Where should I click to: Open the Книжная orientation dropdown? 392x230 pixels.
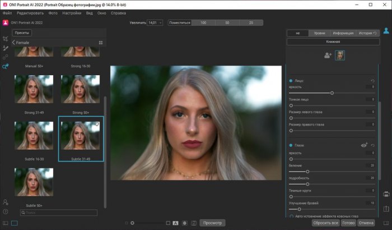click(333, 42)
